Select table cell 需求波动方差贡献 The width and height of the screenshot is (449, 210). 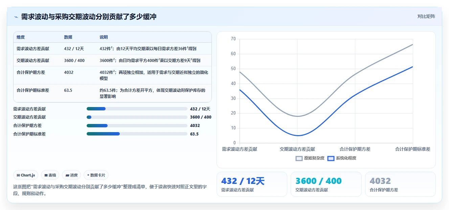tap(33, 49)
